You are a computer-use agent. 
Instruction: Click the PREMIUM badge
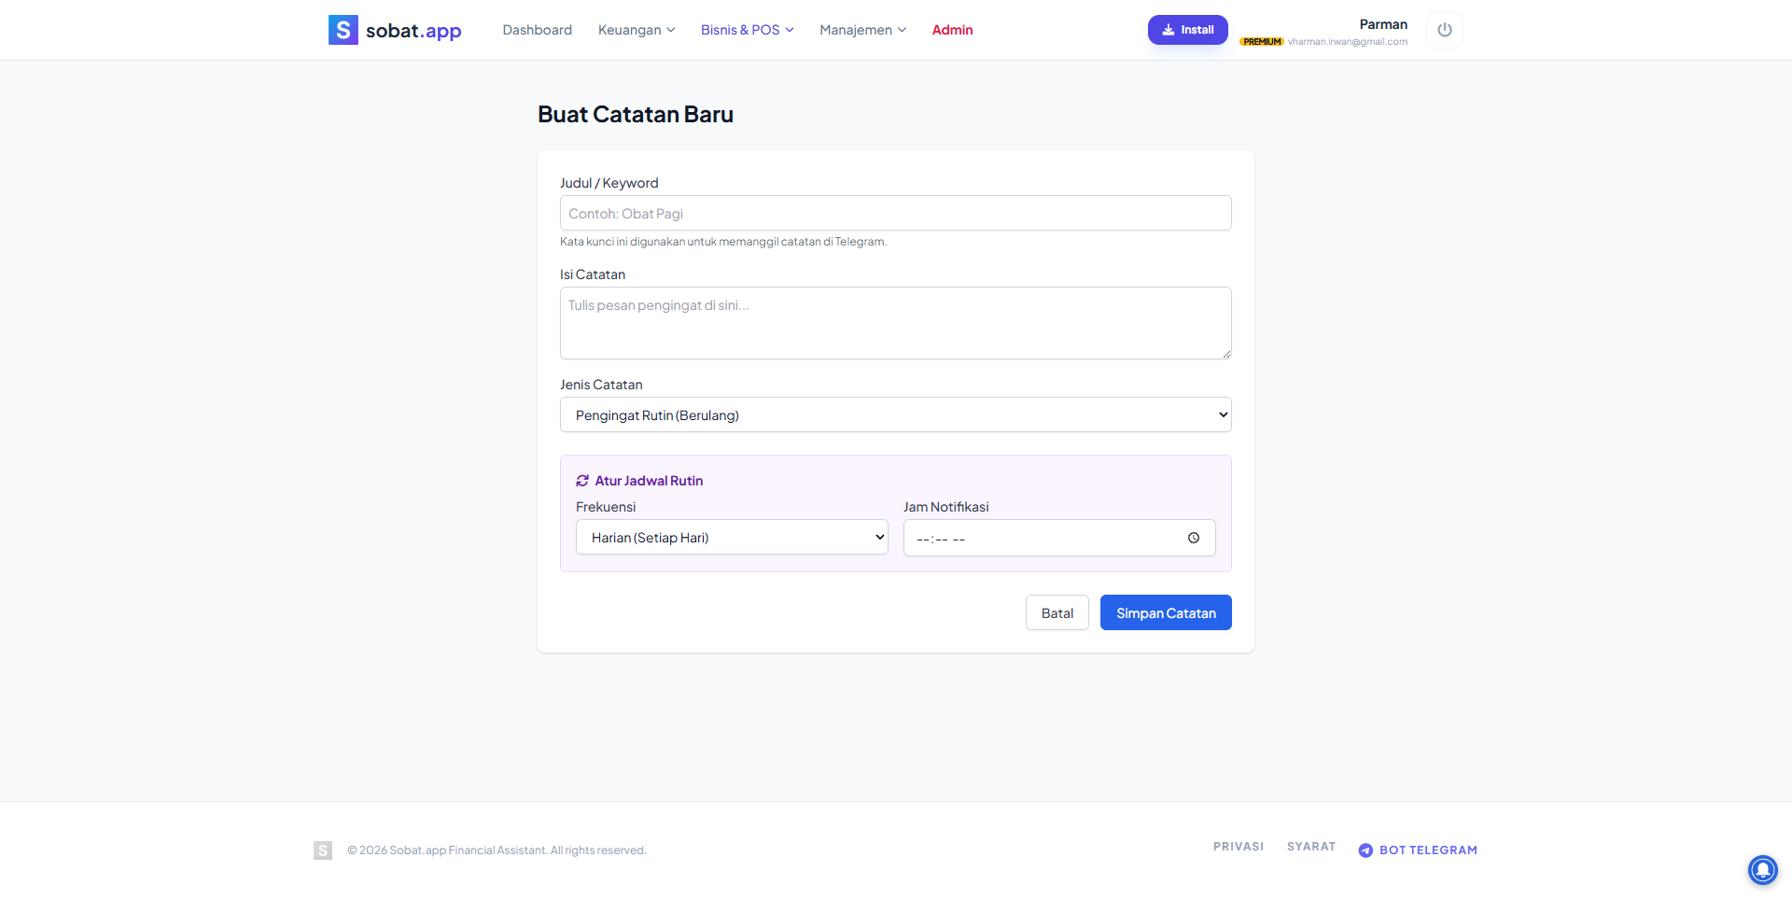1262,42
